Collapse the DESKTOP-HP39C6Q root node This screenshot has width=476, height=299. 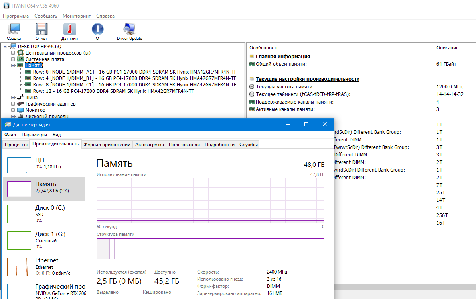coord(6,46)
